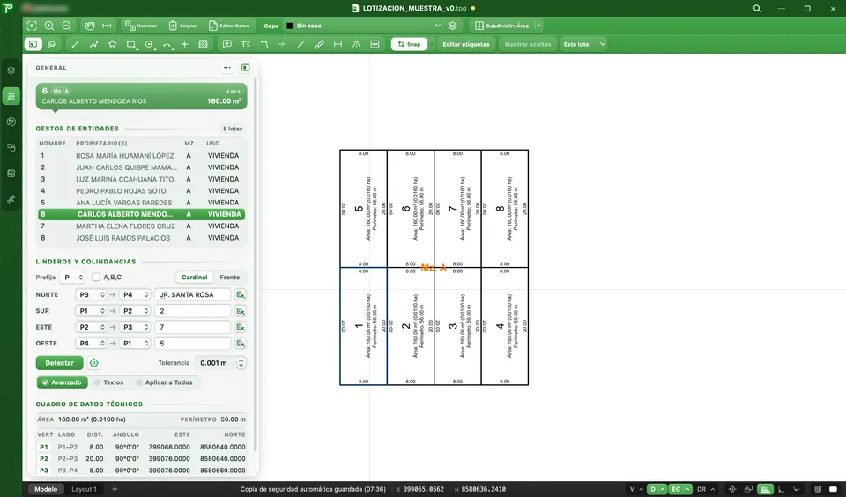Select the line drawing tool
The width and height of the screenshot is (846, 497).
[75, 44]
